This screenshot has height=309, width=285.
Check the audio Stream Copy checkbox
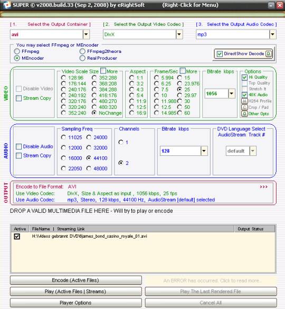[18, 155]
